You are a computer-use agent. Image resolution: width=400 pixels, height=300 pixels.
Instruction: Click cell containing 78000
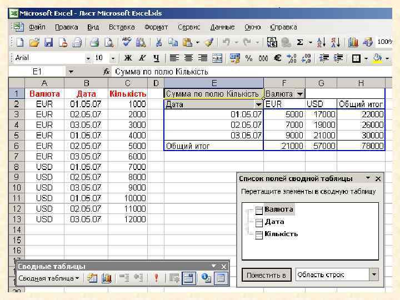(x=361, y=146)
